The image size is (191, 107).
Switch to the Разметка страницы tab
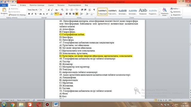(37, 5)
